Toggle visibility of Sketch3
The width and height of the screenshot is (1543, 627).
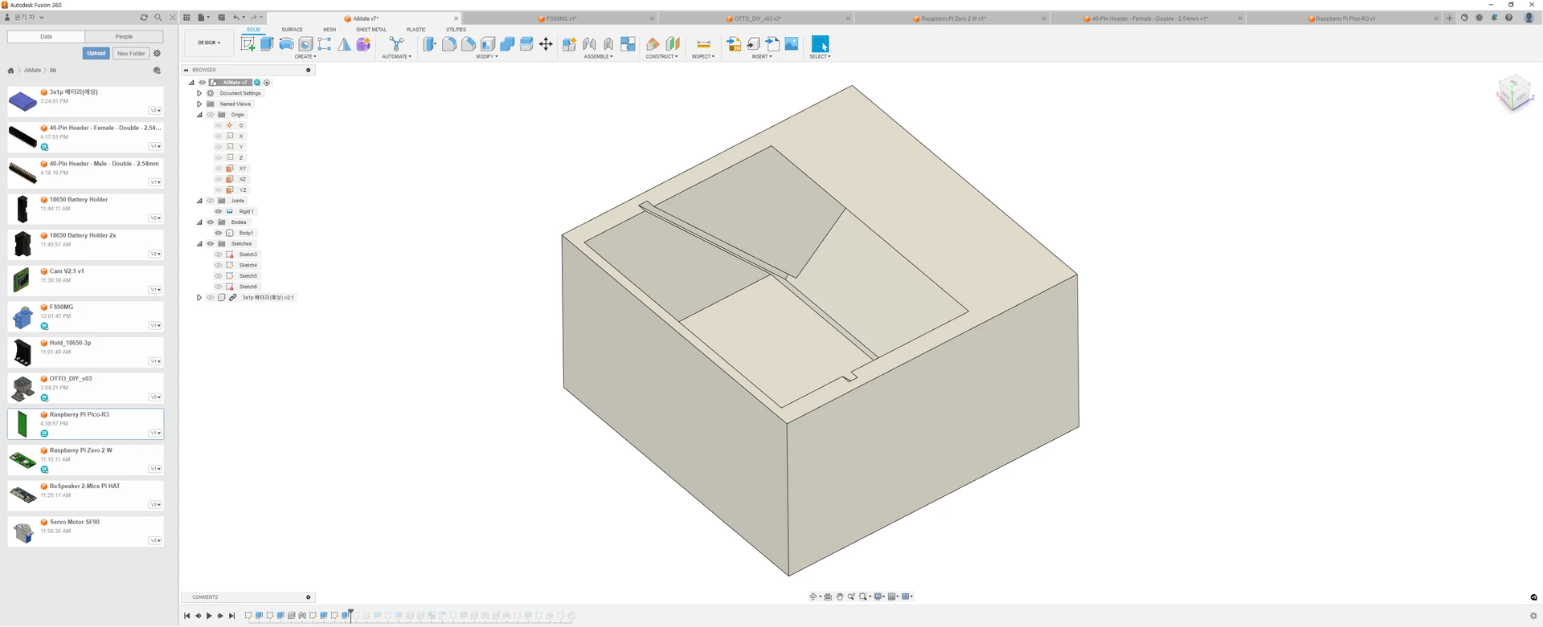click(219, 254)
